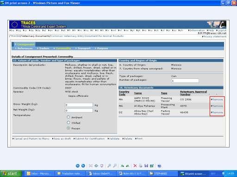The height and width of the screenshot is (177, 237).
Task: Click the CO 2906 approval number cell
Action: point(186,100)
